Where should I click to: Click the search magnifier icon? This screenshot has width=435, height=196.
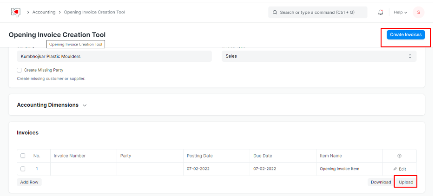click(x=275, y=12)
